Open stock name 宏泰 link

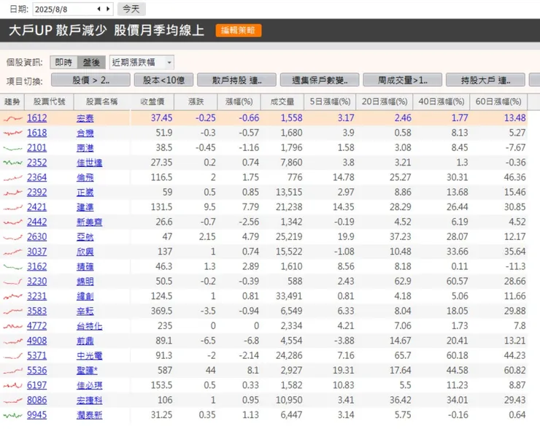tap(85, 118)
